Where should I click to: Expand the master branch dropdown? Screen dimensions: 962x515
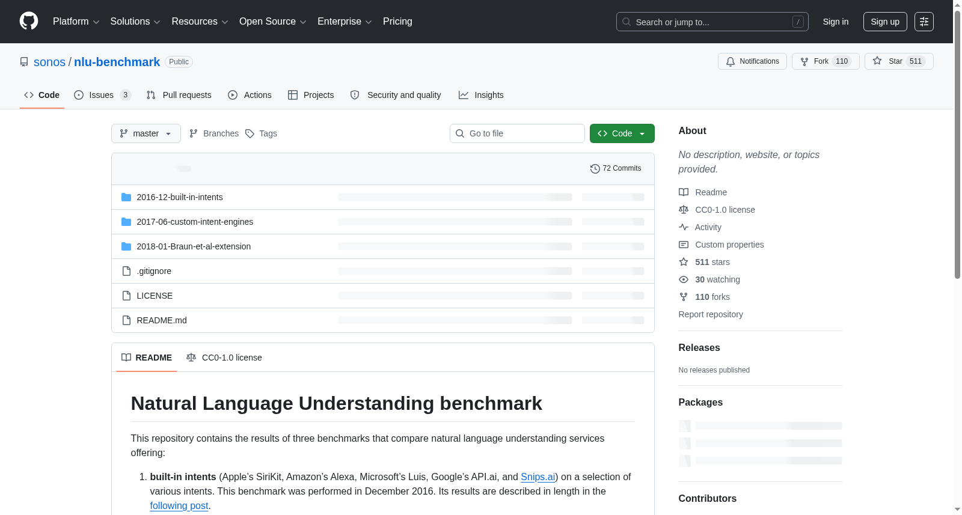pyautogui.click(x=146, y=133)
